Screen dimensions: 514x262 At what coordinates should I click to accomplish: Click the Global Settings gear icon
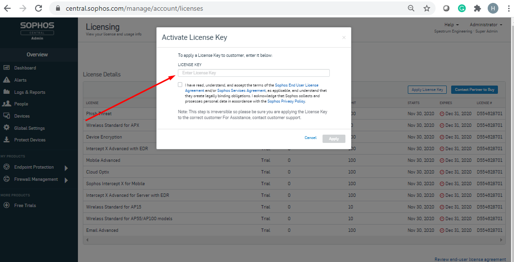coord(6,128)
